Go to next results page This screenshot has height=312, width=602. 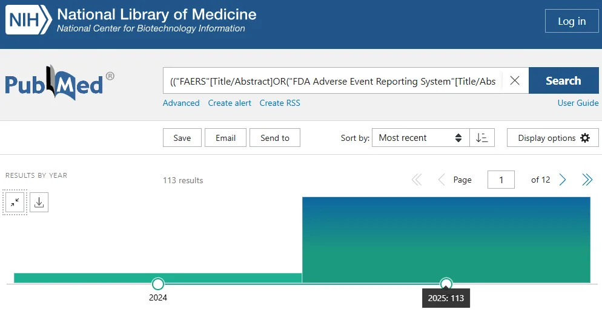click(x=563, y=180)
